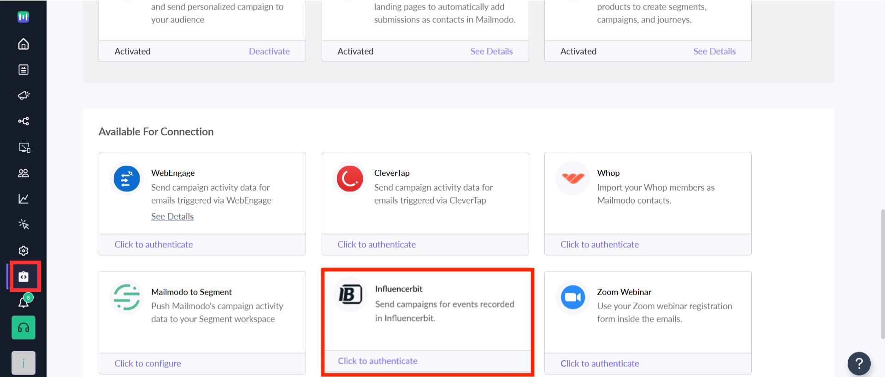Select the Influencerbit card title
The image size is (885, 377).
(x=399, y=289)
